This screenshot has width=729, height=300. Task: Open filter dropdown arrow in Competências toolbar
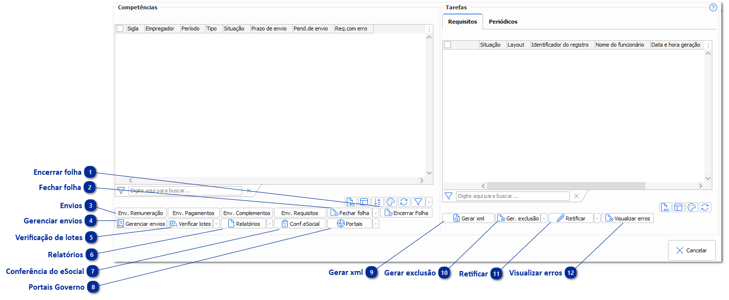(429, 201)
